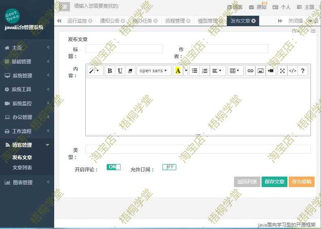Insert an unordered bullet list

click(194, 71)
